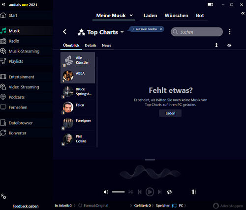Select the Musik section in sidebar
This screenshot has width=246, height=210.
(26, 31)
